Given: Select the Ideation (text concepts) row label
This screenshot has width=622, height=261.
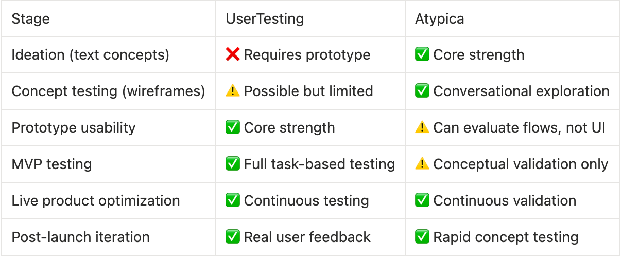Looking at the screenshot, I should (x=90, y=54).
